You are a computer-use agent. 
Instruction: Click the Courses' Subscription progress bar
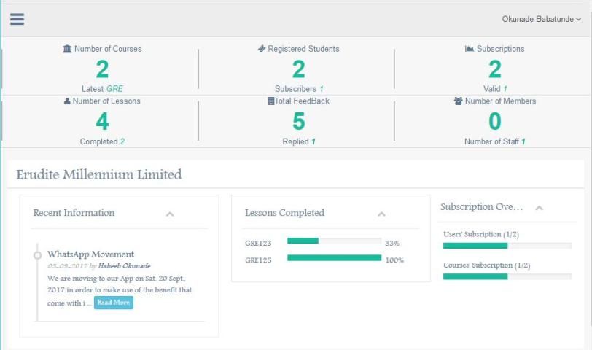[507, 277]
